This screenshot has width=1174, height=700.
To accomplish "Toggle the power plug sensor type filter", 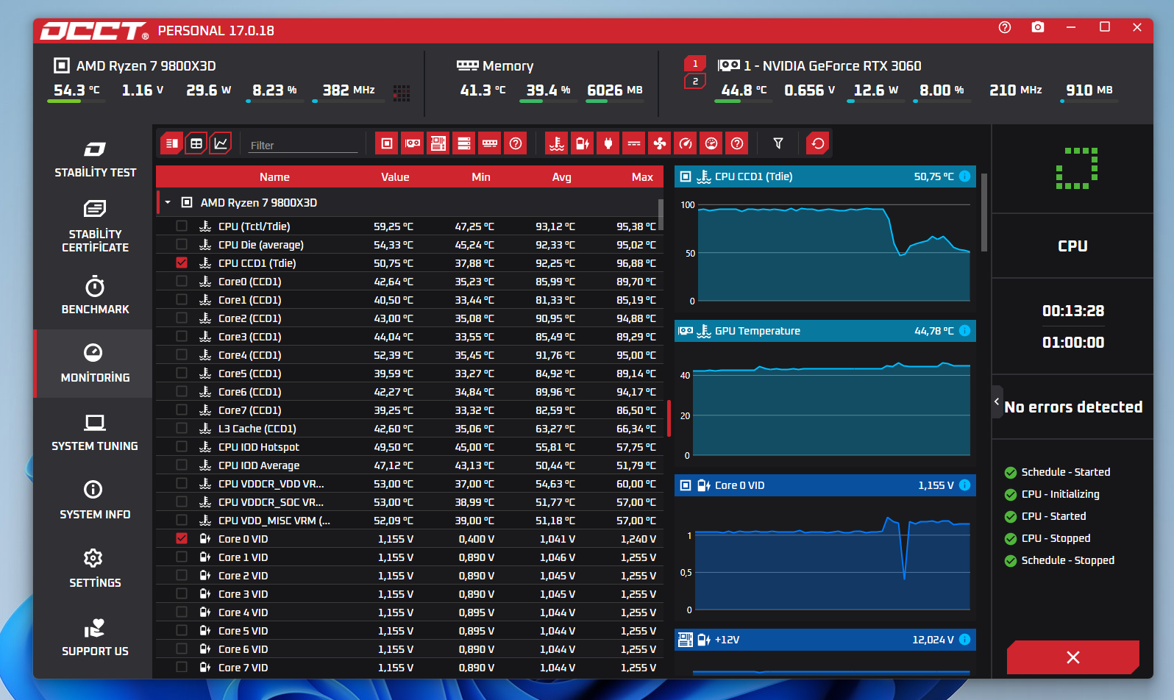I will pos(608,143).
